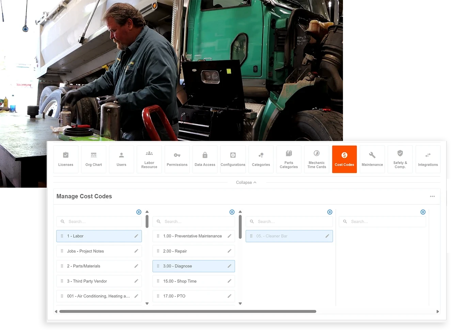454x331 pixels.
Task: Open the Configurations section
Action: pyautogui.click(x=233, y=159)
